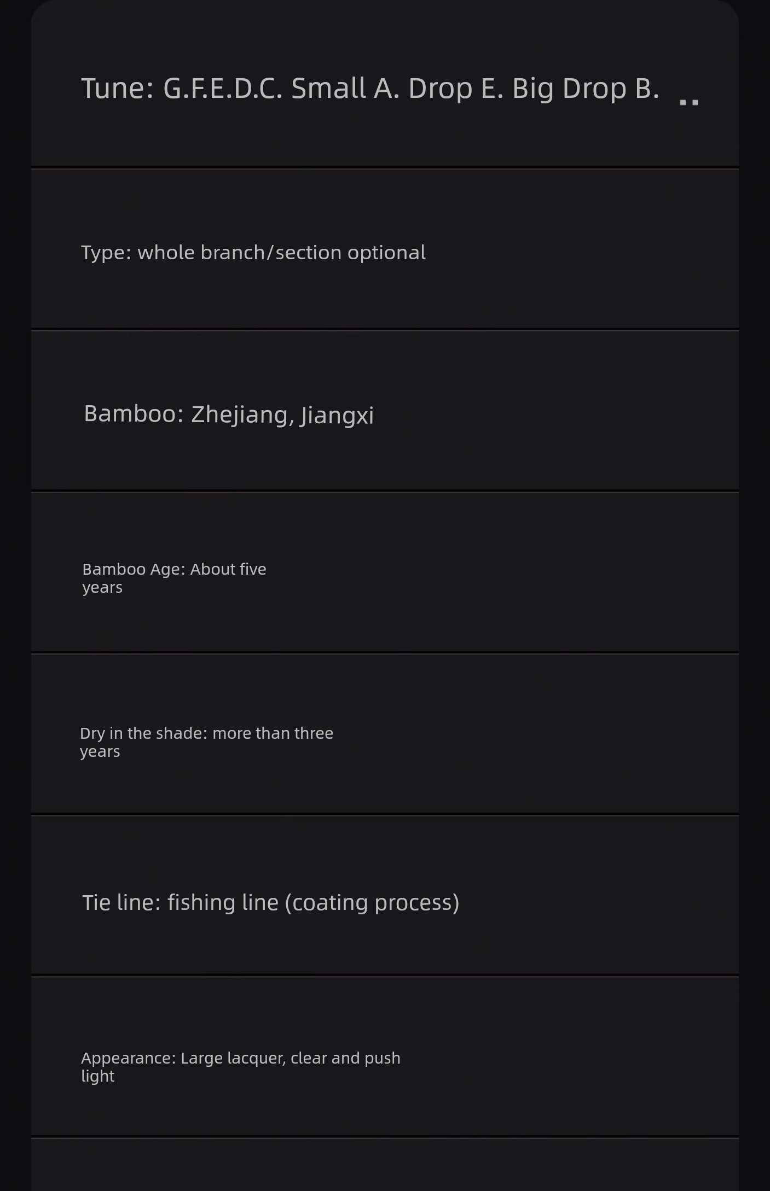This screenshot has height=1191, width=770.
Task: Click the "Appearance:" label
Action: pos(129,1058)
